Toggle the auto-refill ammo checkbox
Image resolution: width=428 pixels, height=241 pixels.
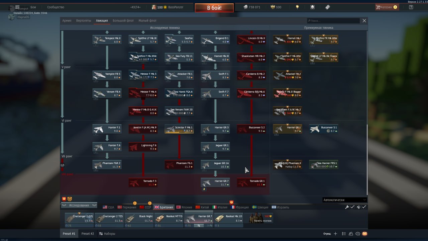(x=364, y=207)
